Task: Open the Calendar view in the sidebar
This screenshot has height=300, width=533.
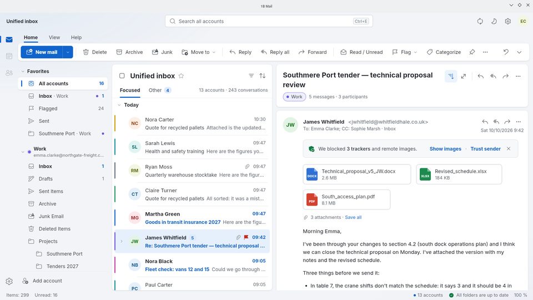Action: 9,56
